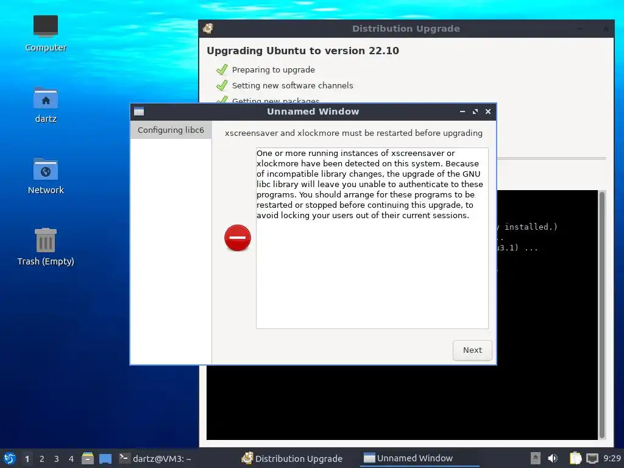
Task: Click the upgrade progress bar in Distribution Upgrade
Action: pyautogui.click(x=551, y=158)
